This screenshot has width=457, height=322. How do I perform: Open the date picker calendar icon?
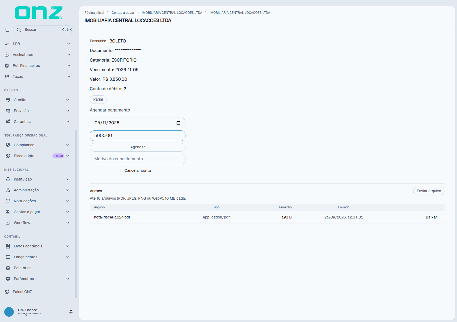[178, 123]
